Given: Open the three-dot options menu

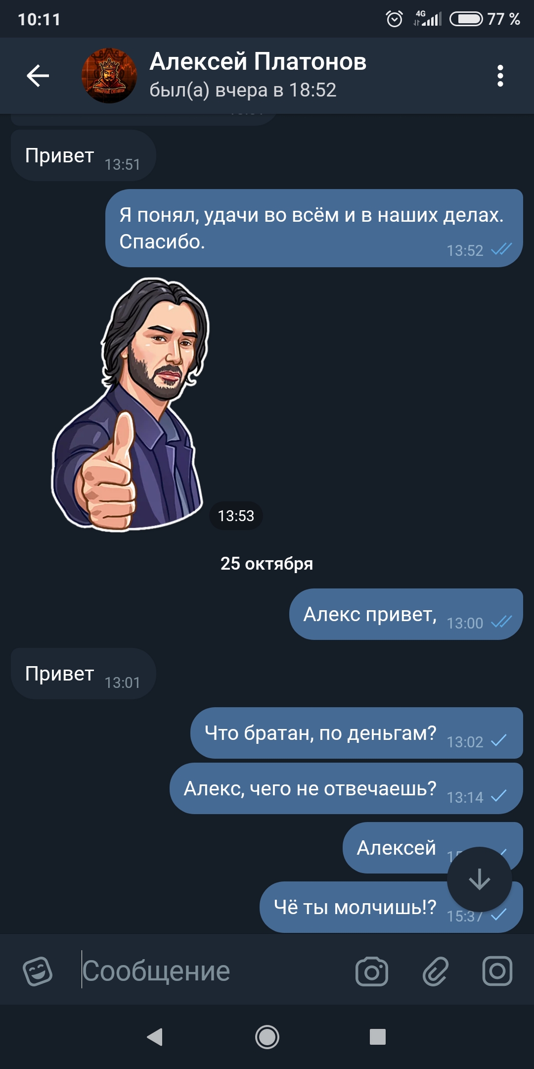Looking at the screenshot, I should 500,76.
